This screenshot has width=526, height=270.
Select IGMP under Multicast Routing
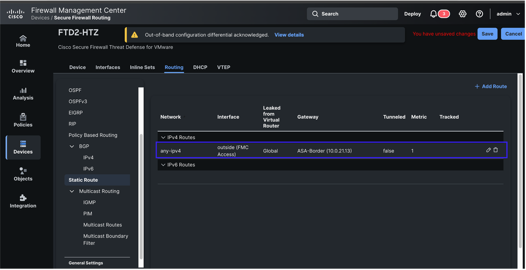pos(90,202)
